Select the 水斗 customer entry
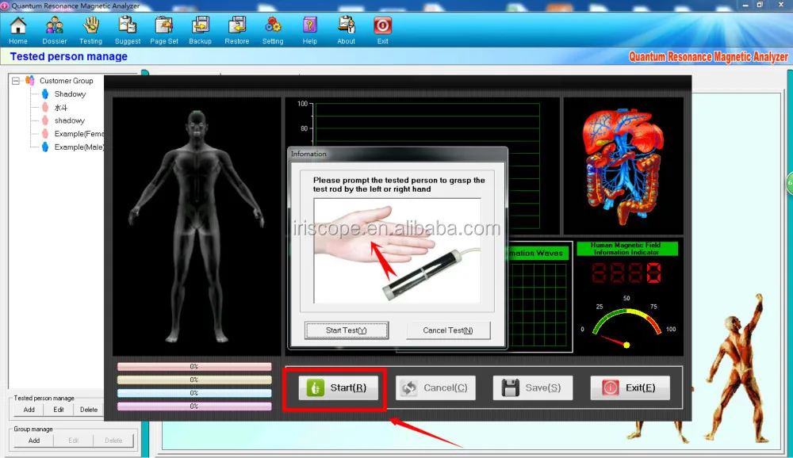The width and height of the screenshot is (793, 458). [61, 107]
